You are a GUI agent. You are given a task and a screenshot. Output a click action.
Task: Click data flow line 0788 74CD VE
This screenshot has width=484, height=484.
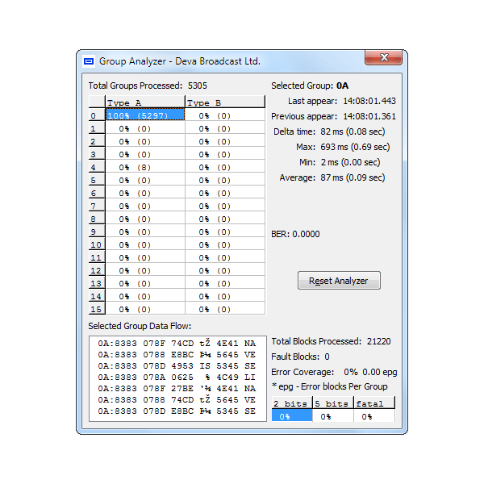point(177,400)
